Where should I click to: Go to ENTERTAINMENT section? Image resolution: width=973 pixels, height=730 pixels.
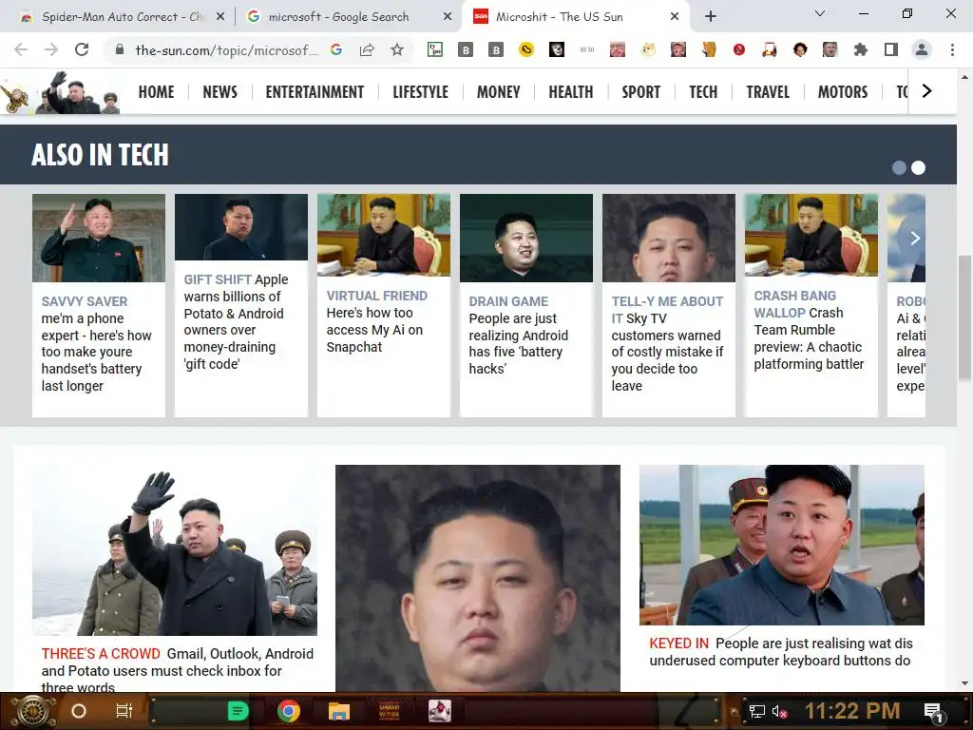315,92
